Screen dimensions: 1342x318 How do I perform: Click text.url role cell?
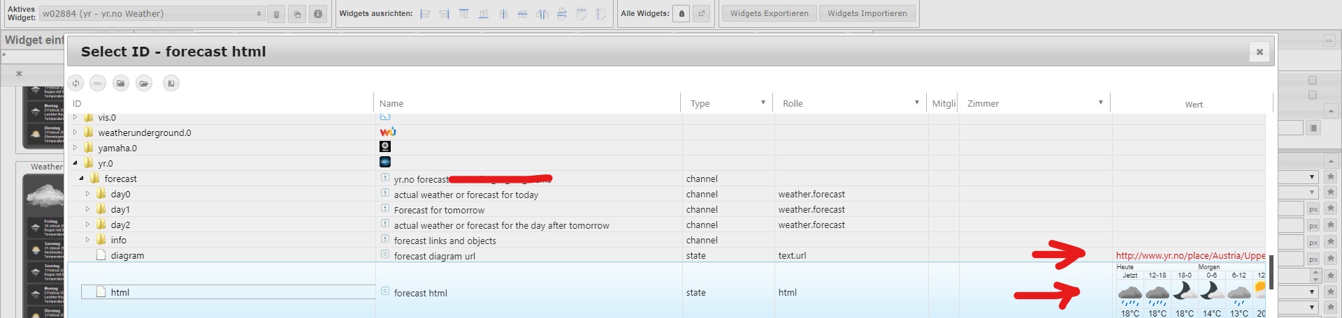[792, 256]
